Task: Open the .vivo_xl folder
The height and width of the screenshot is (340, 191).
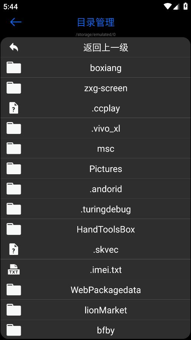Action: coord(95,128)
